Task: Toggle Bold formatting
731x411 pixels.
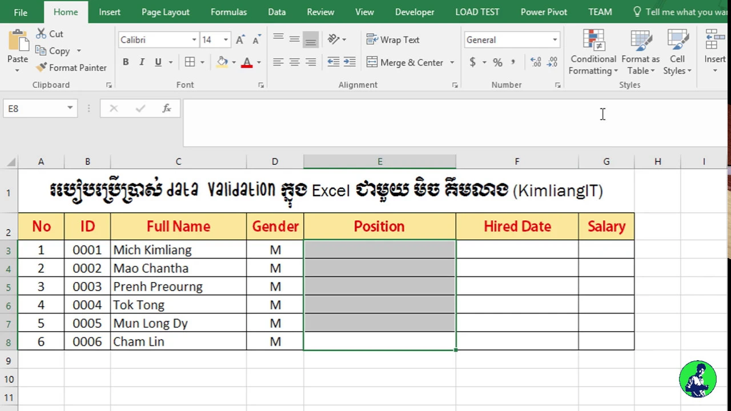Action: point(126,62)
